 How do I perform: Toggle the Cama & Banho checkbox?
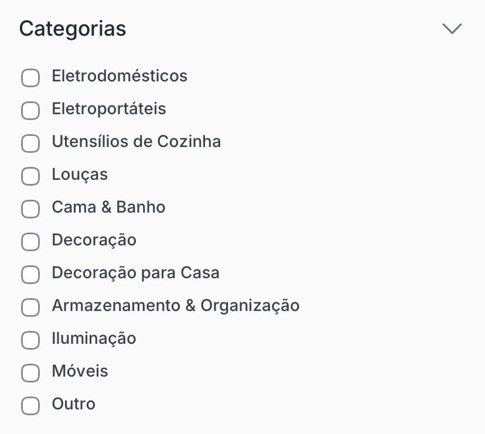(x=30, y=209)
